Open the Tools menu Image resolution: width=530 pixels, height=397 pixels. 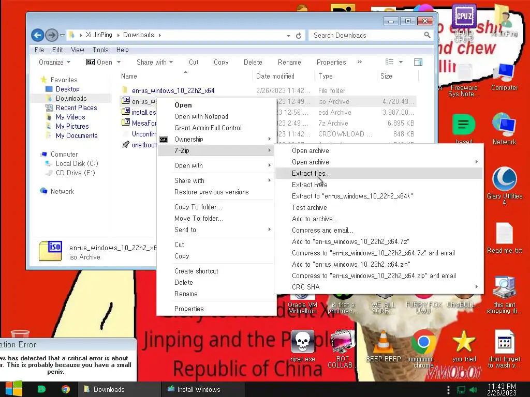coord(100,50)
